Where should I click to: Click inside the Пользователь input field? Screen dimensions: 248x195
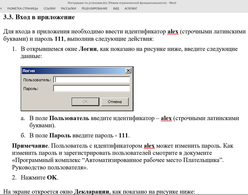(x=91, y=80)
